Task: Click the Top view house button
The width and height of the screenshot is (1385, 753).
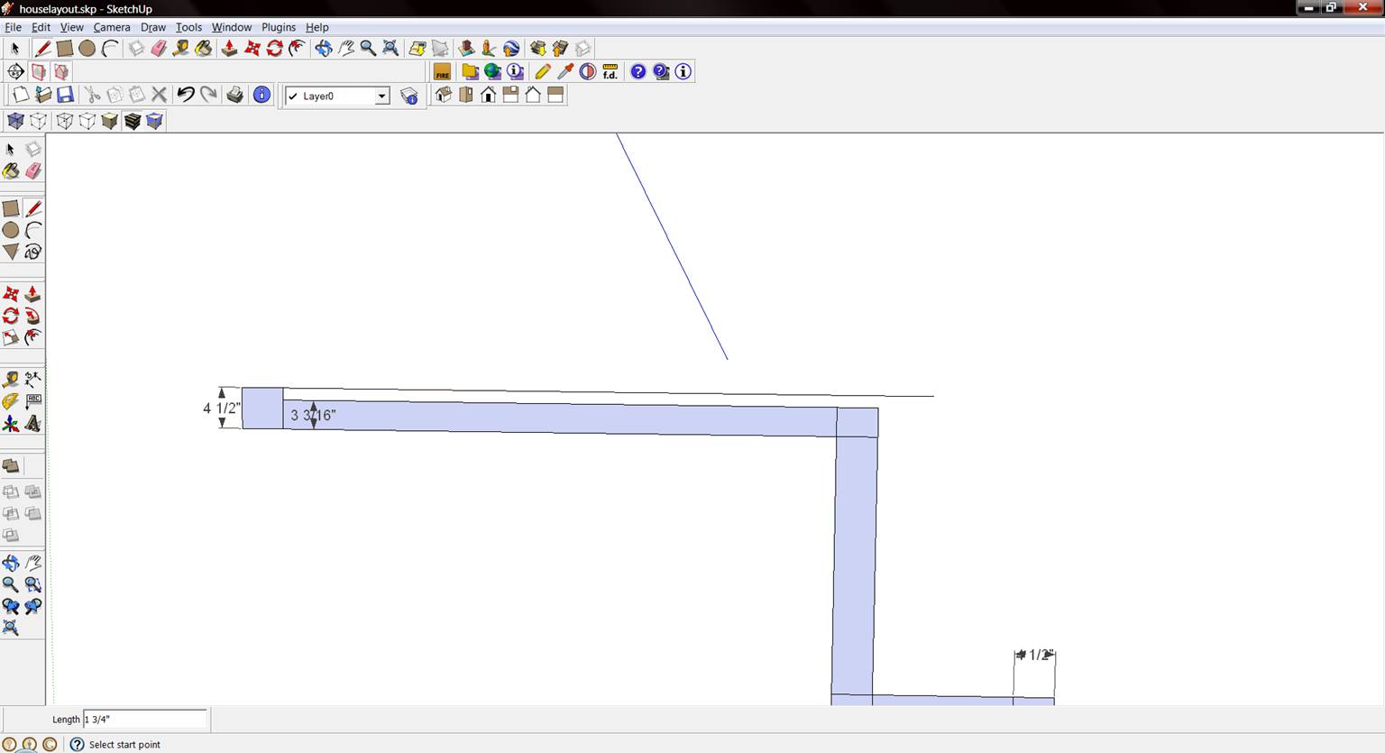Action: 466,95
